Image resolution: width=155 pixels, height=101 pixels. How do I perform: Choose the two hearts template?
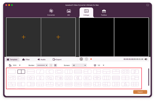pyautogui.click(x=12, y=78)
